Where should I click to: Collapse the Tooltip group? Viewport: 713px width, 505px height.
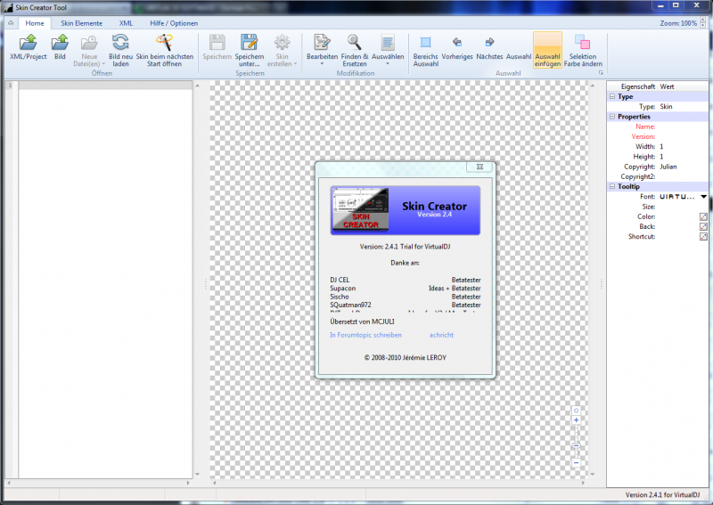tap(612, 186)
